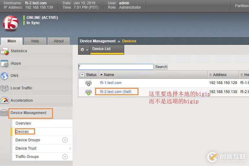Click status icon for f5-1.test.com row
Image resolution: width=249 pixels, height=166 pixels.
point(89,83)
